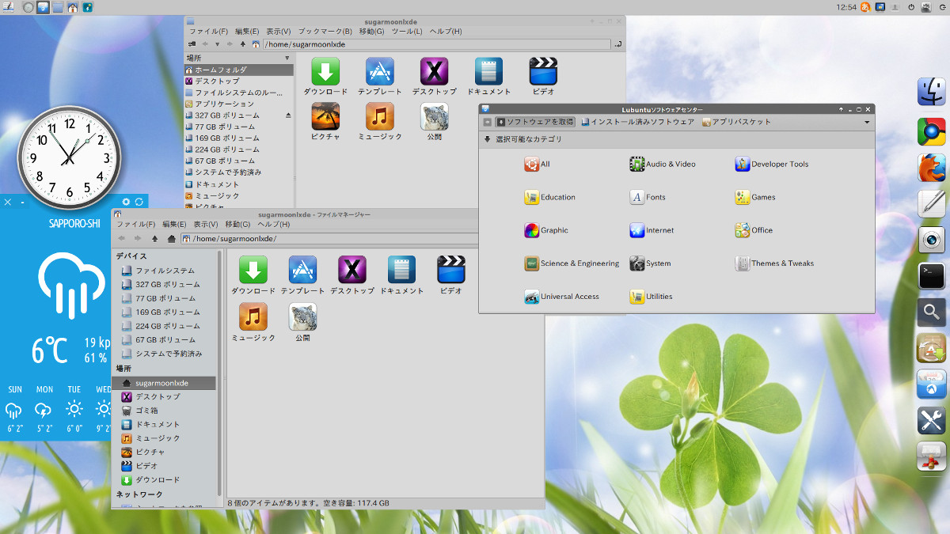Open the Fonts category
Viewport: 950px width, 534px height.
pos(648,198)
